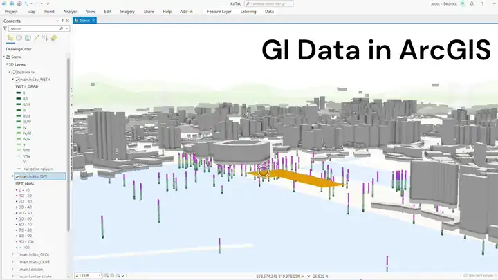Click the magnifier icon in Contents search box
The width and height of the screenshot is (498, 280).
point(61,28)
